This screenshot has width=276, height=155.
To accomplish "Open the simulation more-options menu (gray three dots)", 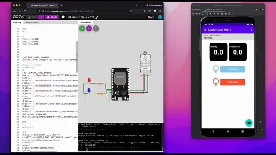I will 96,28.
